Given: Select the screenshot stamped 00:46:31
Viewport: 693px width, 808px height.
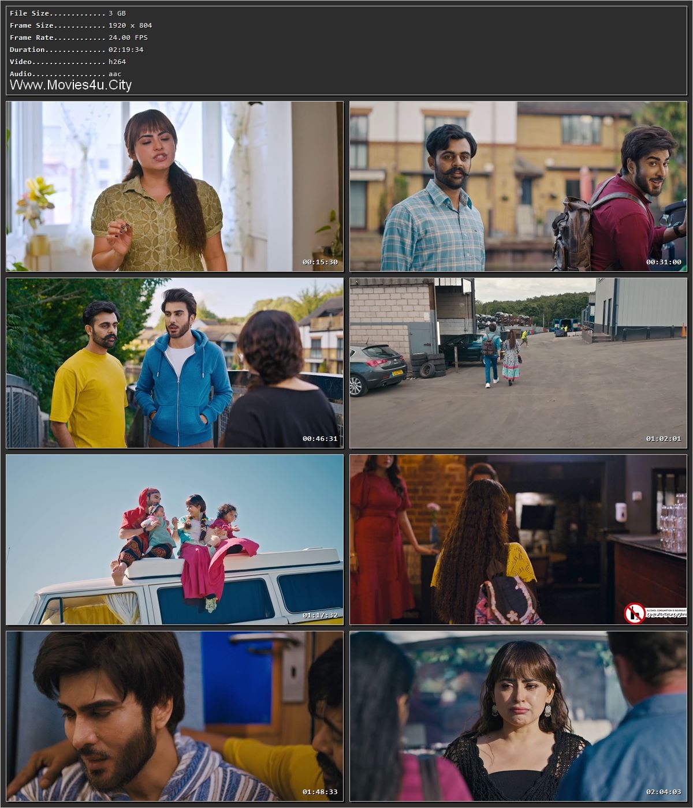Looking at the screenshot, I should click(x=173, y=364).
